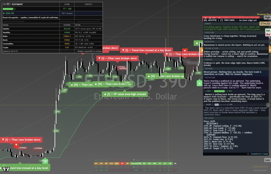
Task: Click the 2707.35 Channel Midline level
Action: coord(228,133)
